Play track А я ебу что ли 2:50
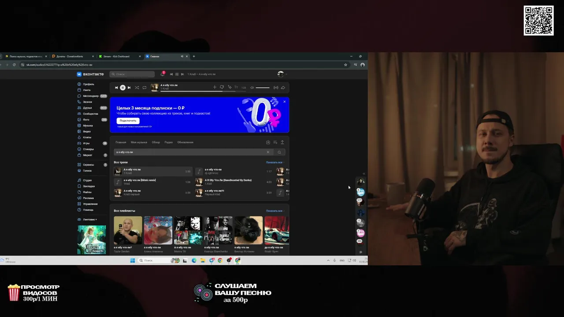Screen dimensions: 564x317 point(152,171)
